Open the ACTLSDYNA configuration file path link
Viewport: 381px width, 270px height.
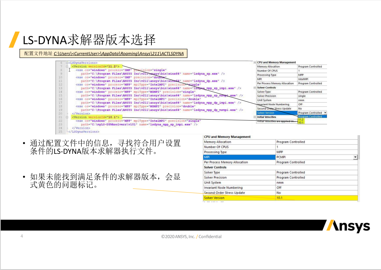pyautogui.click(x=119, y=54)
